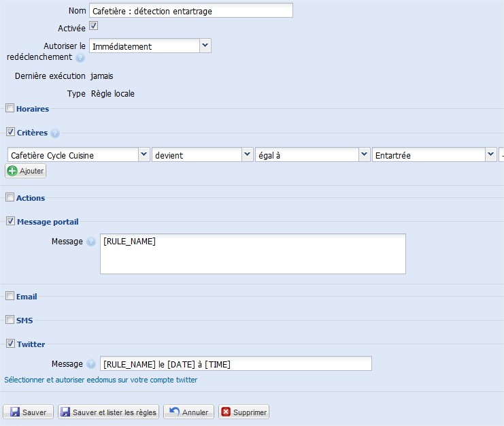Image resolution: width=504 pixels, height=426 pixels.
Task: Click Sauver button with disk icon
Action: 29,412
